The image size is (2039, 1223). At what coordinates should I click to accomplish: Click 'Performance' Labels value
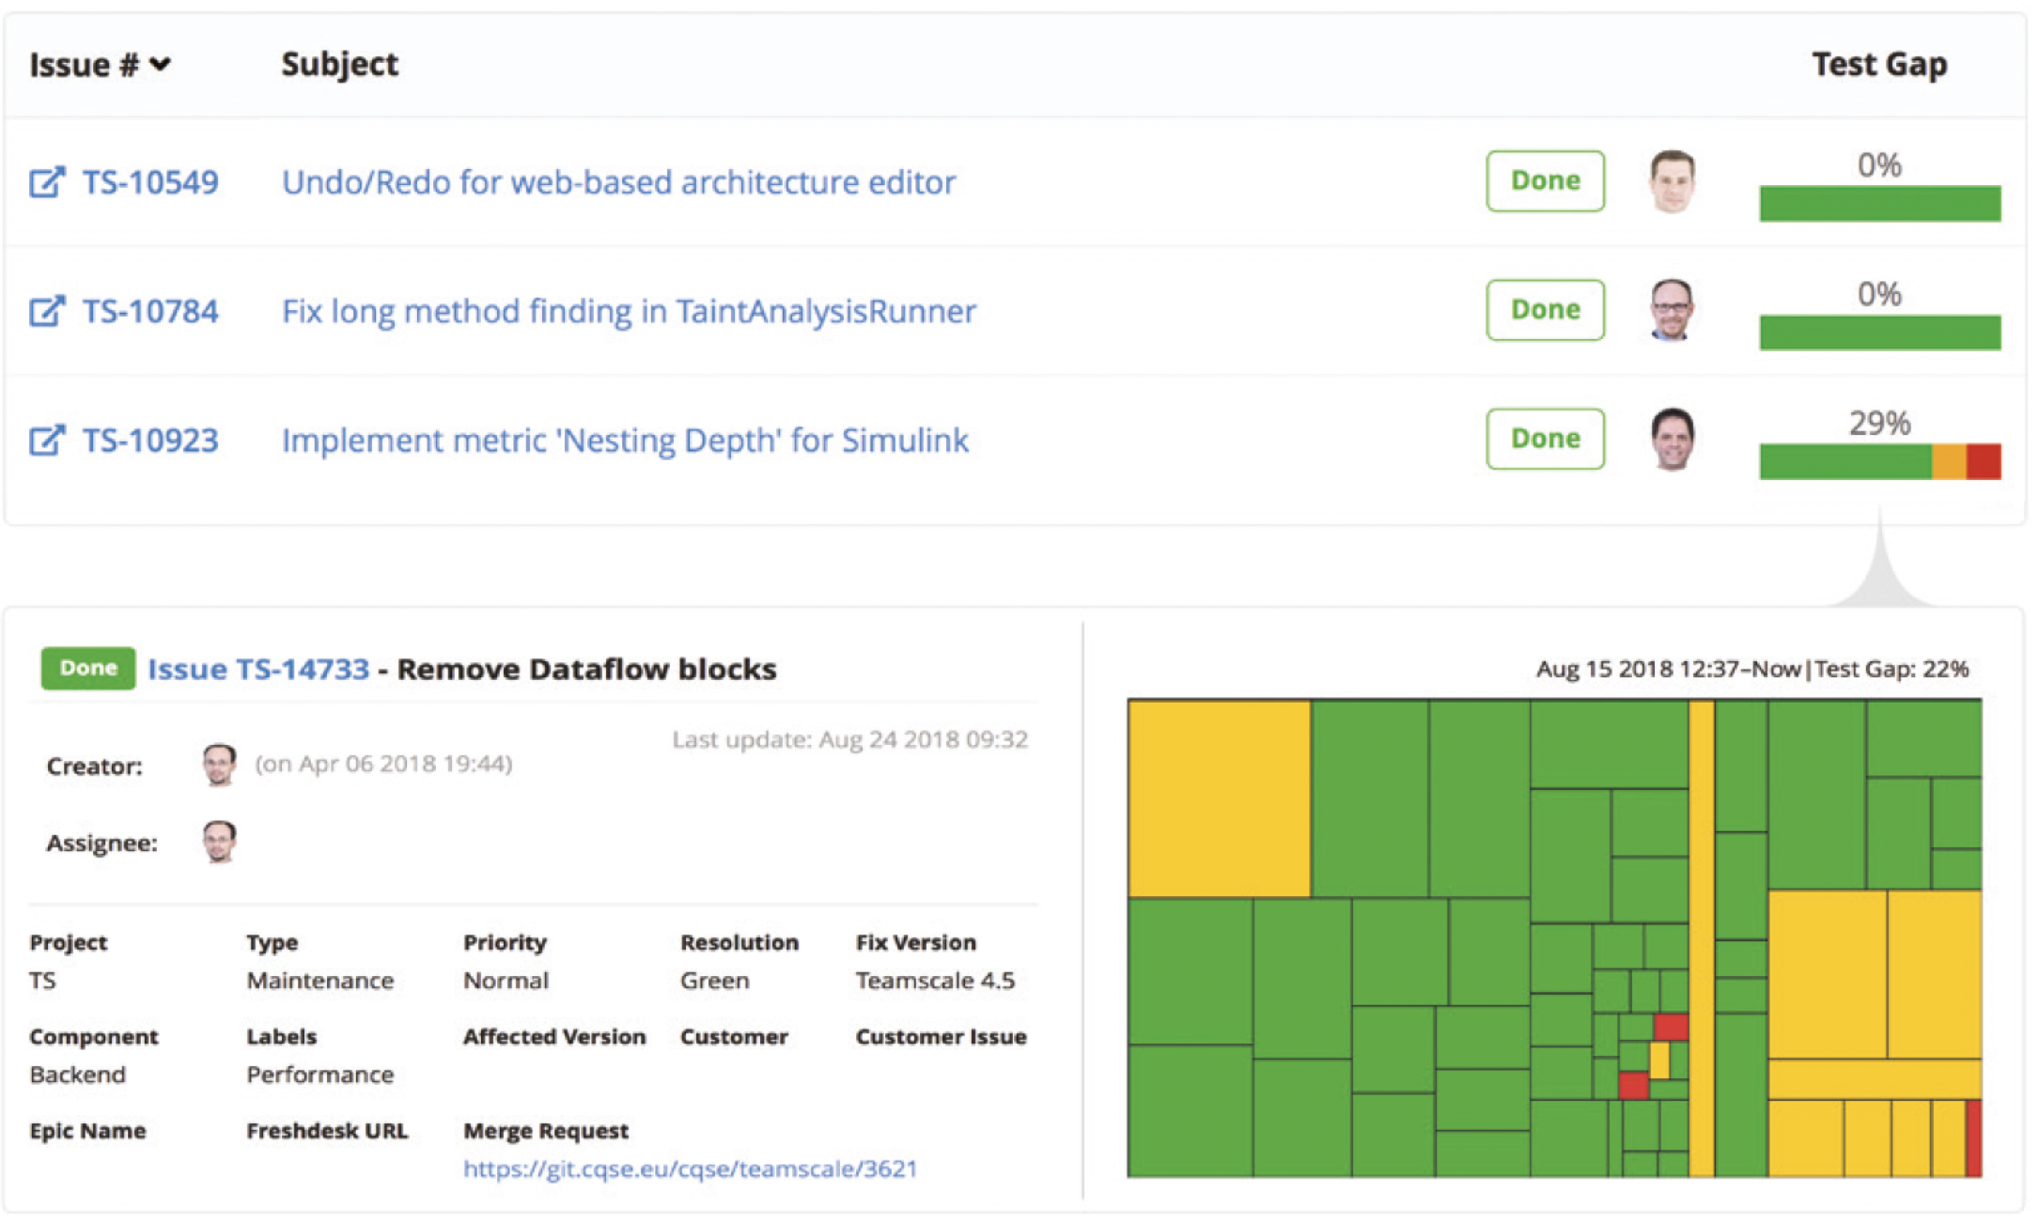(x=320, y=1075)
